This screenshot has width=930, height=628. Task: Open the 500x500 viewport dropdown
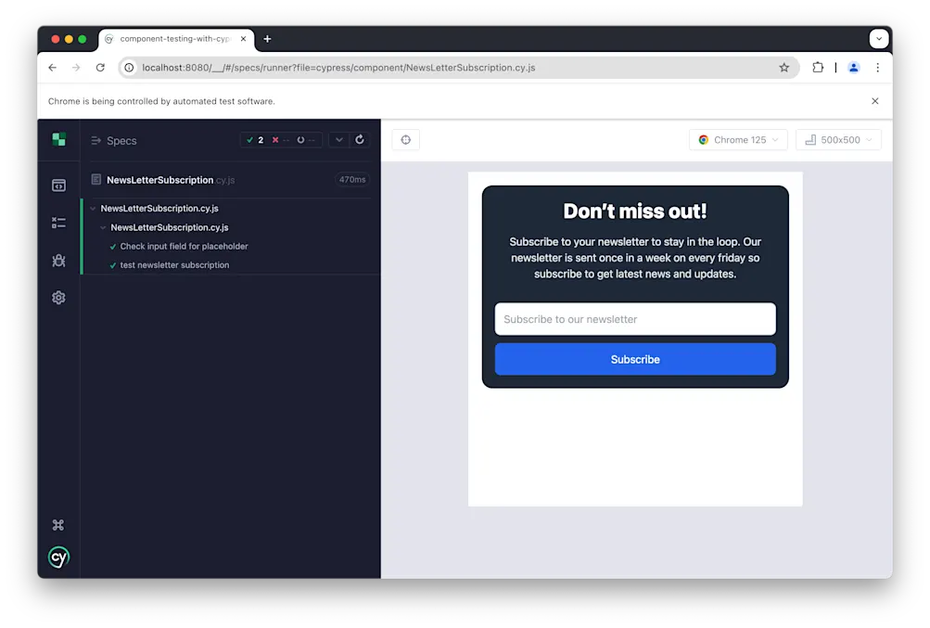pyautogui.click(x=837, y=139)
